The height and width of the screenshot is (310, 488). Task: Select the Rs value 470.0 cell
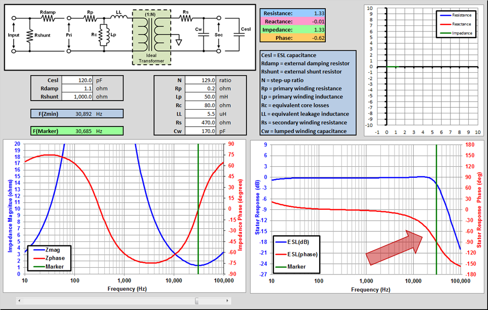[x=200, y=122]
